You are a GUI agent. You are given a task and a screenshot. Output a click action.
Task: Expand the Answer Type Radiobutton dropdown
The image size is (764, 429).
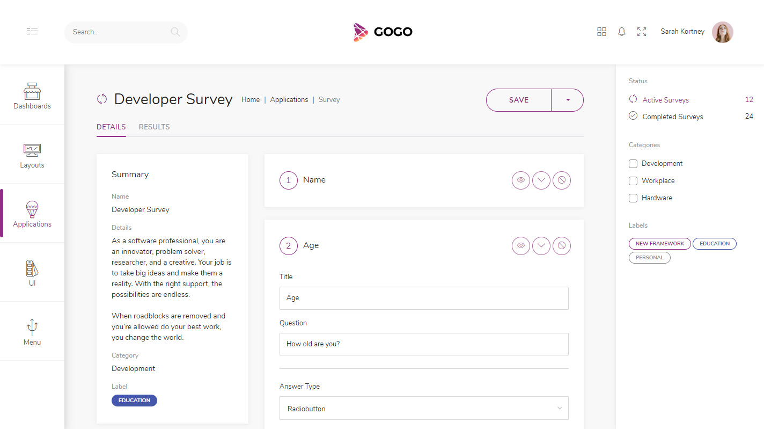[424, 409]
